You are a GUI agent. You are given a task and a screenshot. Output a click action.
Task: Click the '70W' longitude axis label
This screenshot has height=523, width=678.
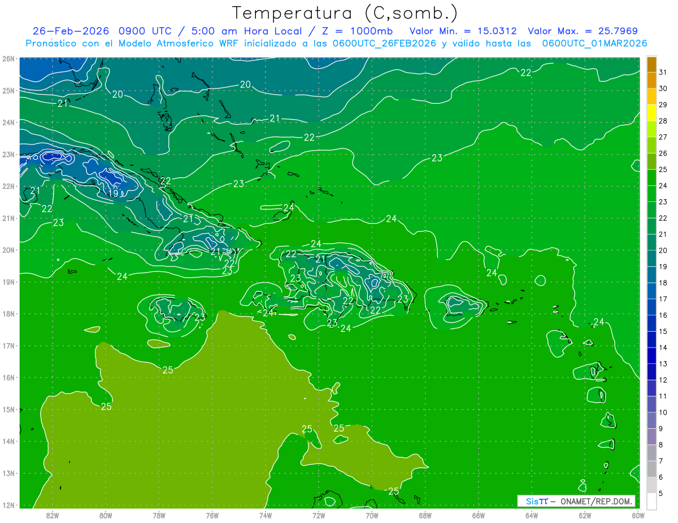click(x=372, y=515)
